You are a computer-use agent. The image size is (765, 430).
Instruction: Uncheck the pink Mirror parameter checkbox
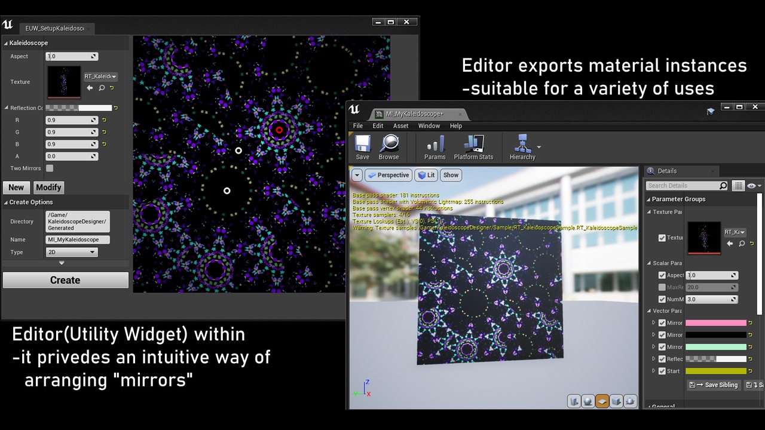click(662, 323)
